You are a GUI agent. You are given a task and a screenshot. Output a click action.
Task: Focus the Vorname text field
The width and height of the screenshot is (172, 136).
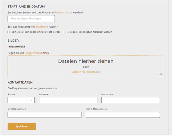pos(68,100)
